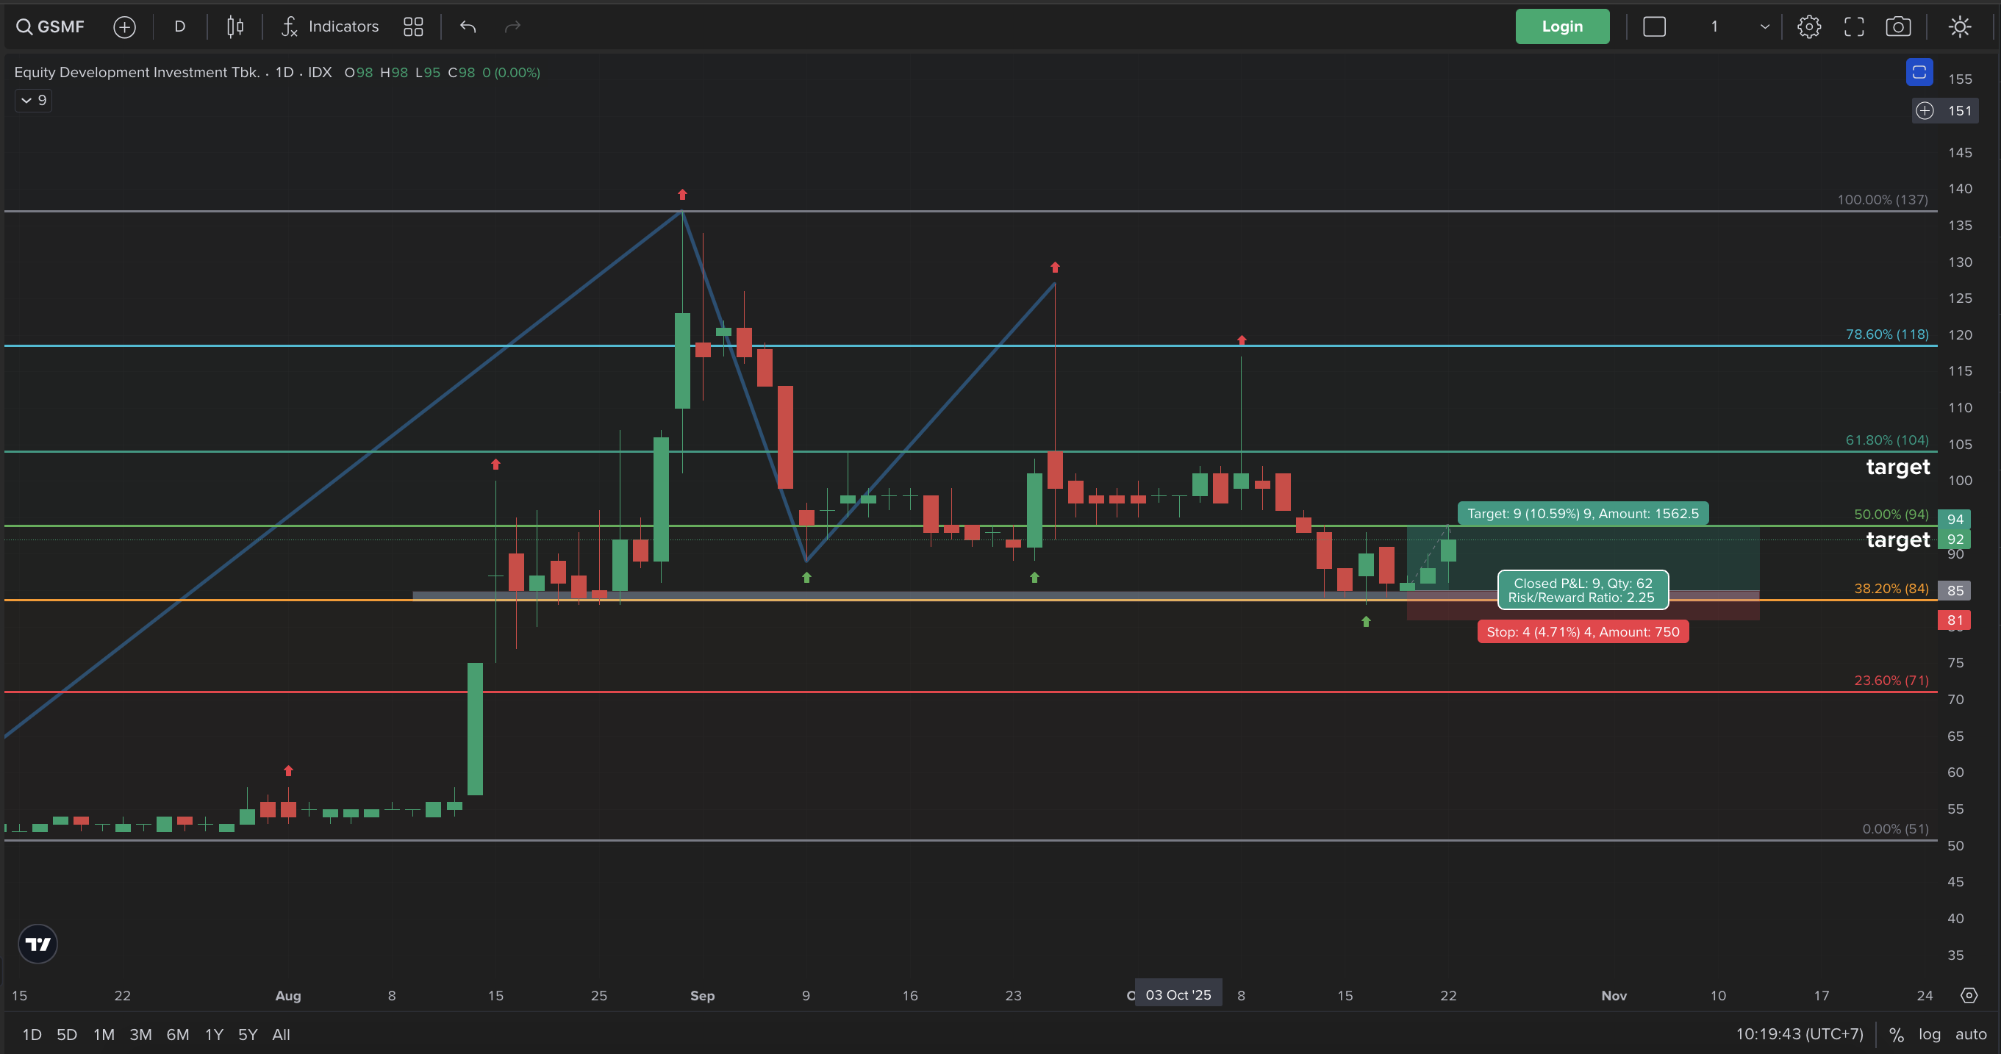The image size is (2001, 1054).
Task: Click the undo arrow
Action: point(468,27)
